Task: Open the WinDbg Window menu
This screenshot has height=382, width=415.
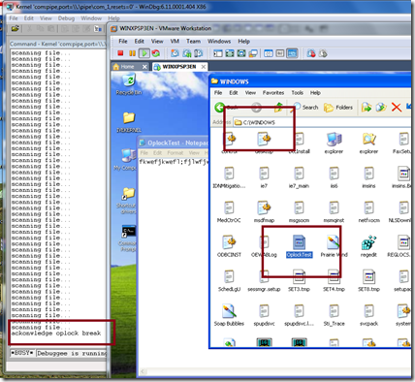Action: click(91, 18)
